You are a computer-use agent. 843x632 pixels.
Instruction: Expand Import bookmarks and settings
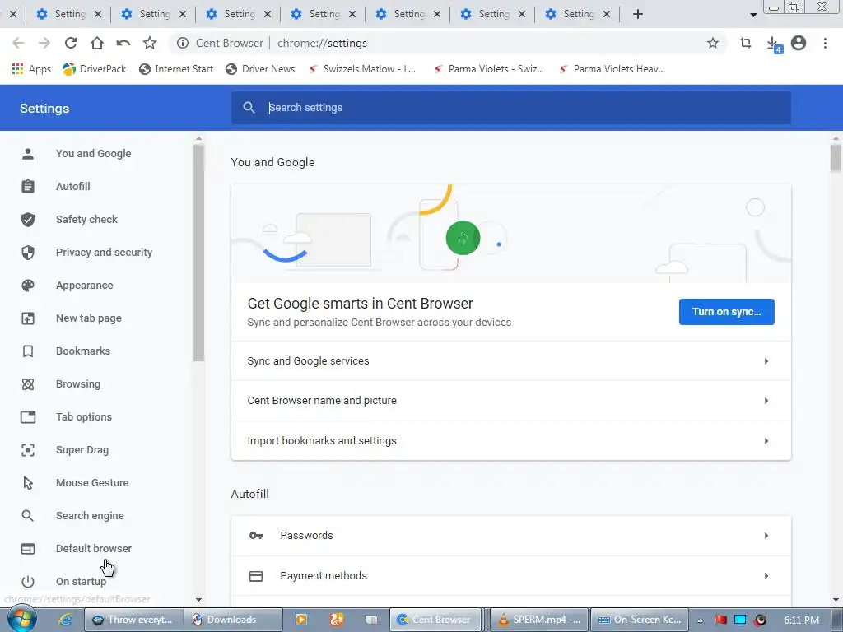[x=510, y=441]
